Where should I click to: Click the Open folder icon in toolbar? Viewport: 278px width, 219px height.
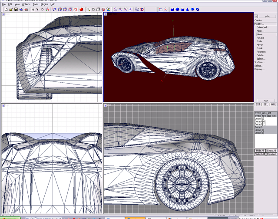tap(10, 9)
